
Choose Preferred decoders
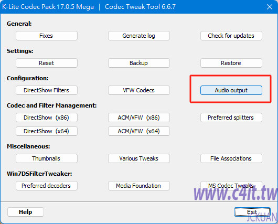47,186
